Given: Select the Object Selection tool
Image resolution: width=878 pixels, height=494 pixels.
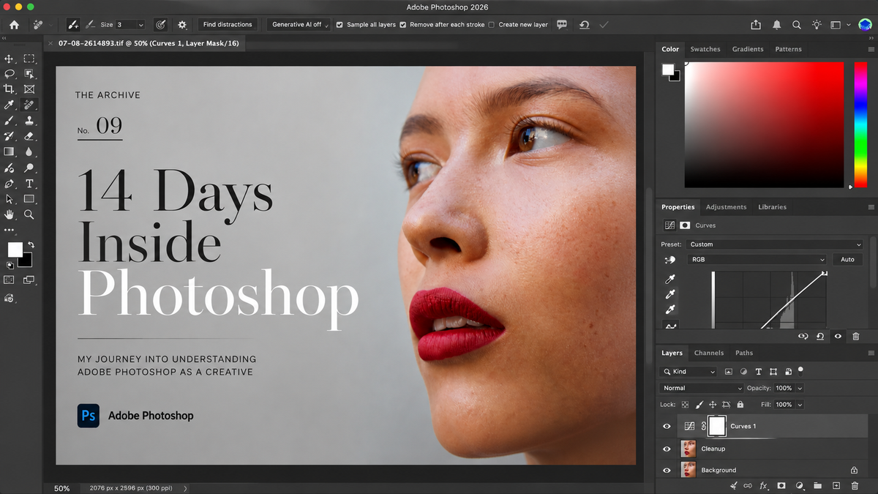Looking at the screenshot, I should 29,74.
